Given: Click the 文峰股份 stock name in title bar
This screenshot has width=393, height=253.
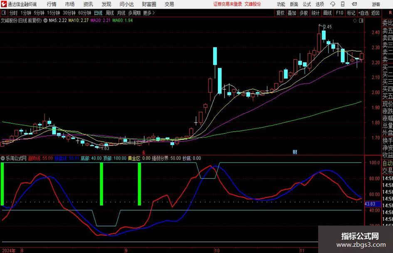Looking at the screenshot, I should tap(253, 4).
